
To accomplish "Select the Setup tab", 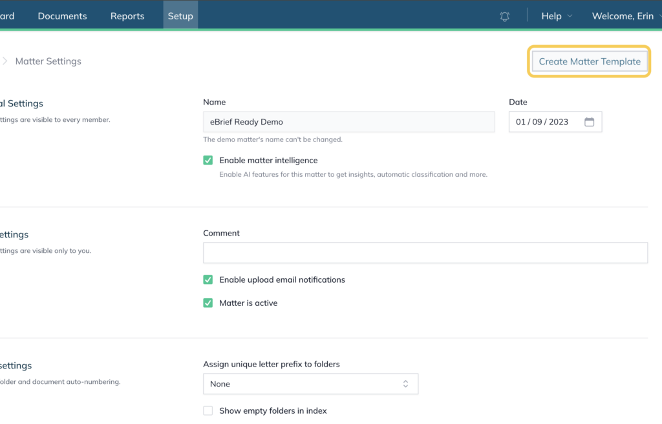I will point(180,15).
